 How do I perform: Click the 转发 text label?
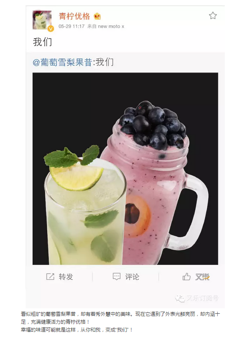66,277
